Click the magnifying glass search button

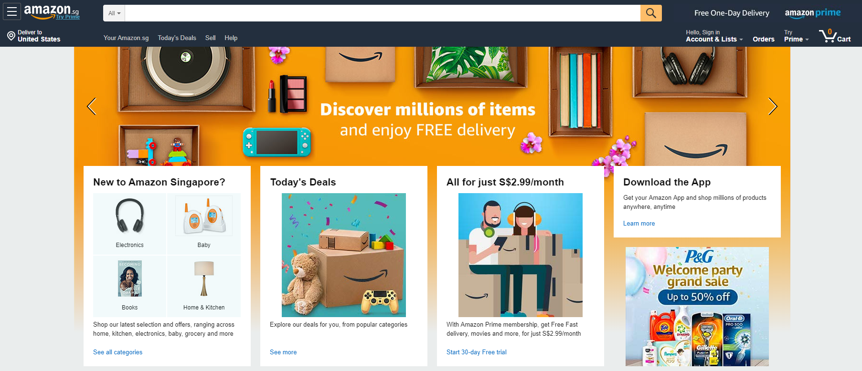point(651,13)
